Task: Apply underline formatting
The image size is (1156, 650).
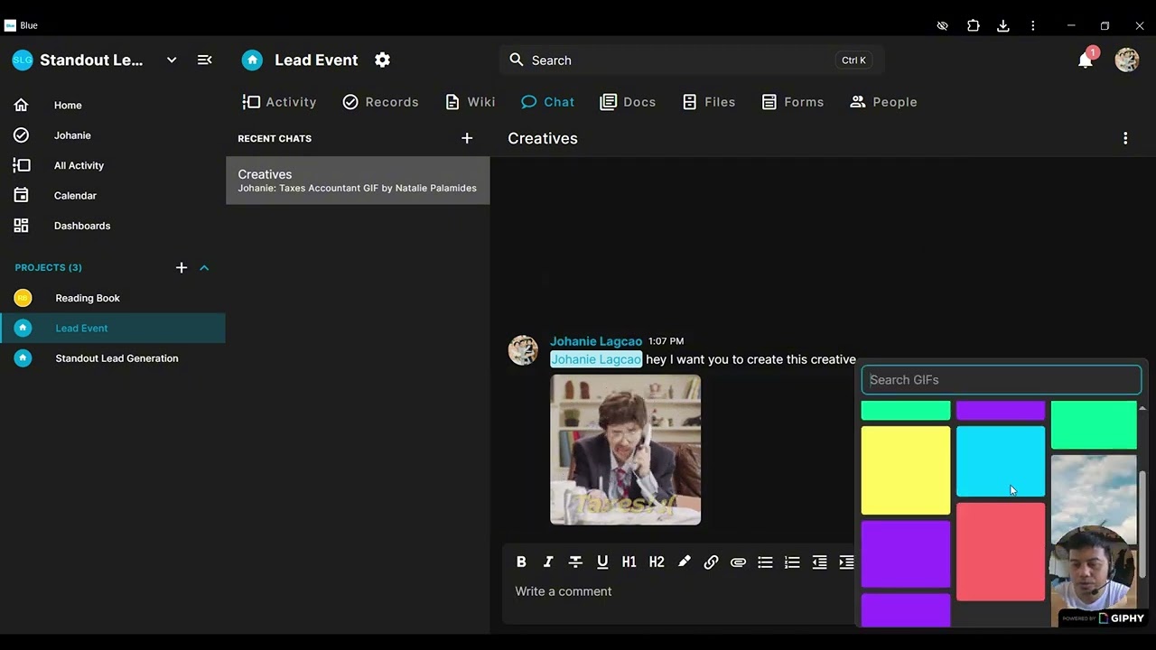Action: click(602, 562)
